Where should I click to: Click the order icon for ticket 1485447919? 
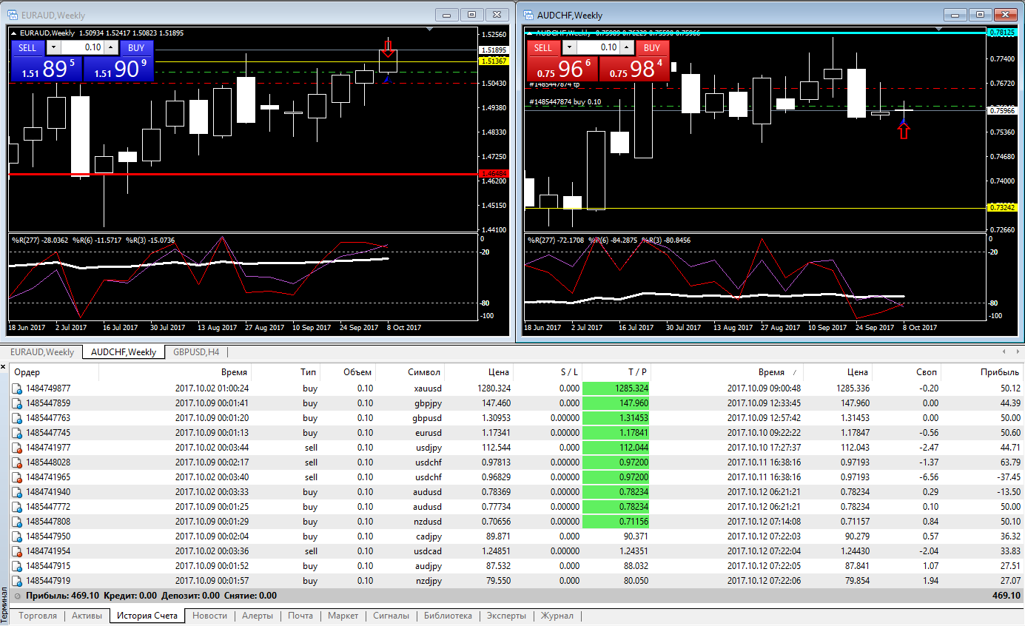(17, 581)
